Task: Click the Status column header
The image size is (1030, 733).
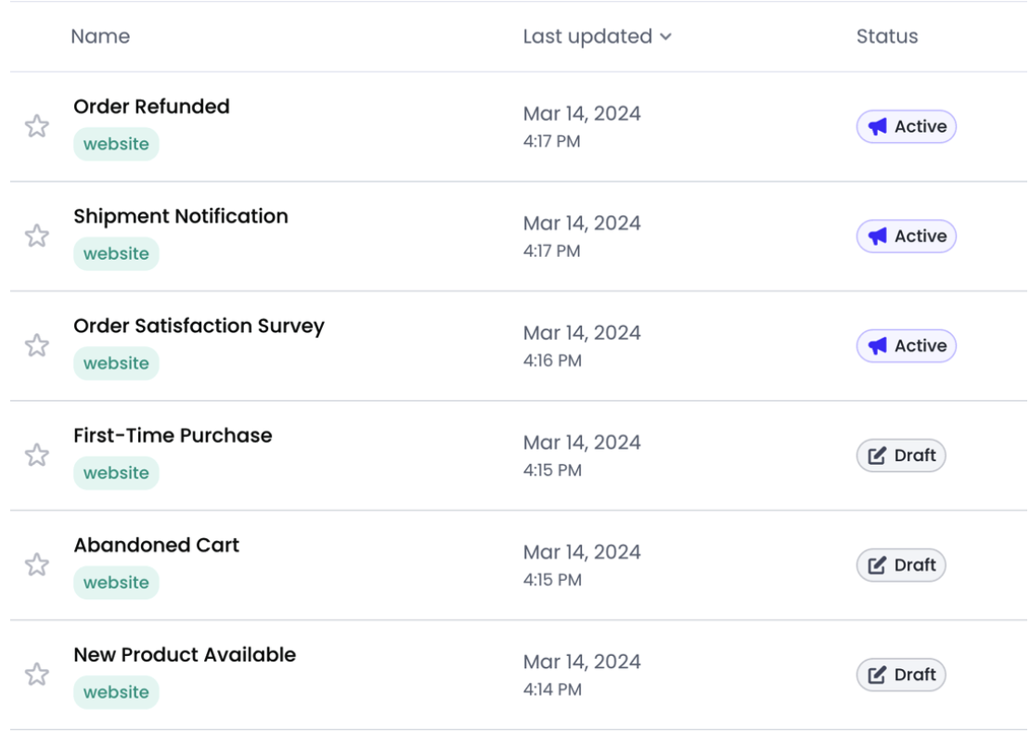Action: coord(886,36)
